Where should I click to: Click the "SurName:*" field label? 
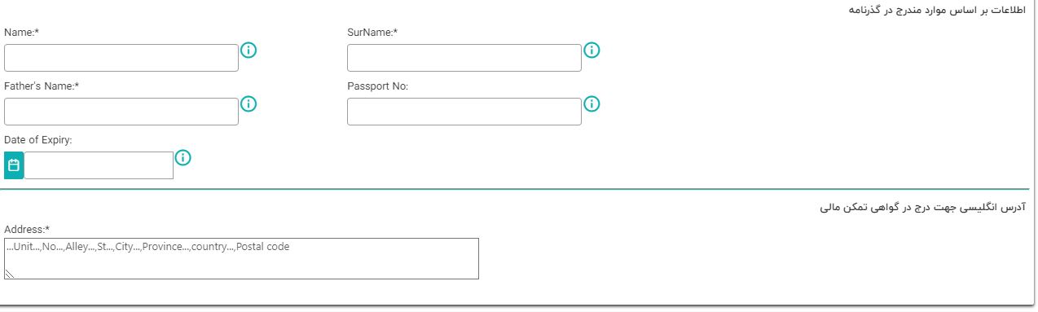click(372, 33)
